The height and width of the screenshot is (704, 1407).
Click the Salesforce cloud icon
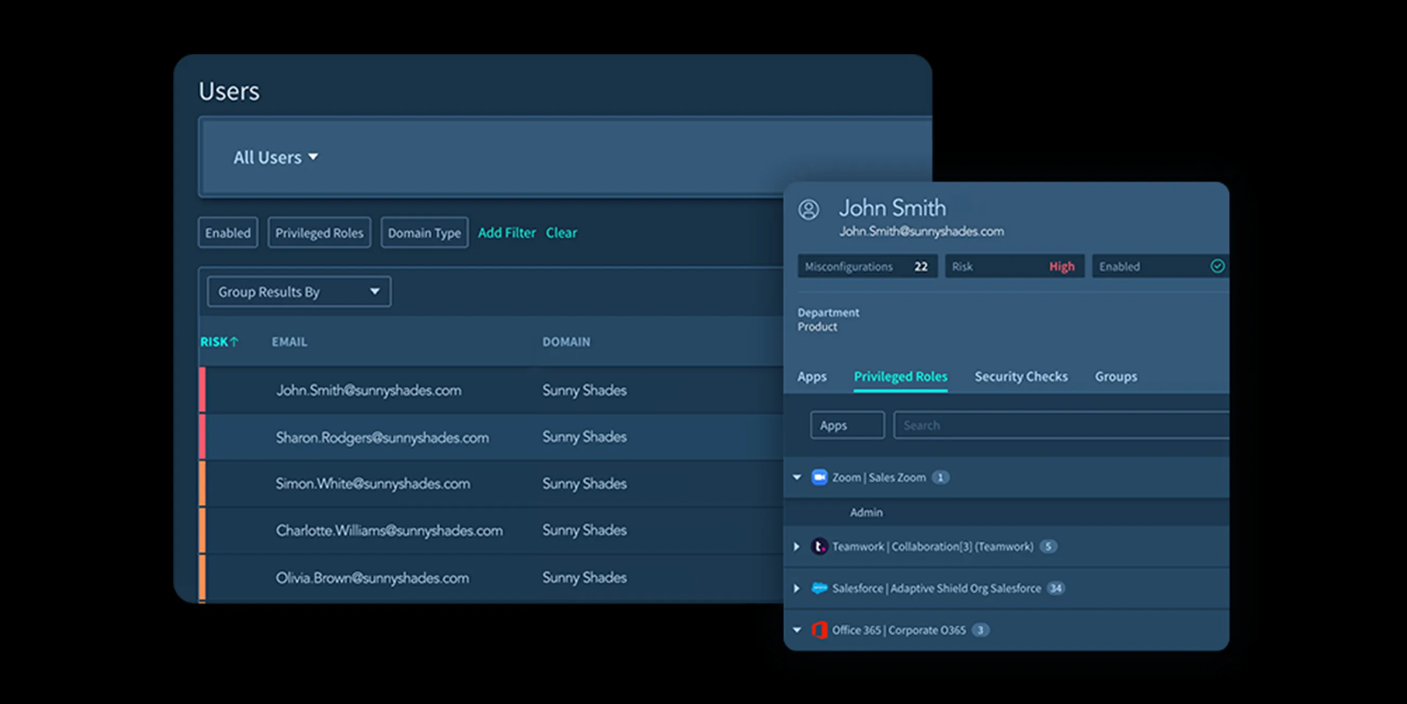[819, 588]
